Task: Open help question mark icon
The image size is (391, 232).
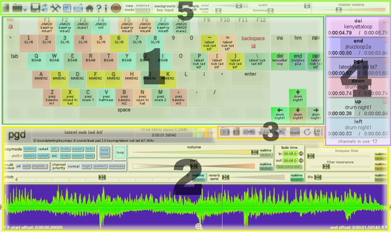Action: [x=99, y=8]
